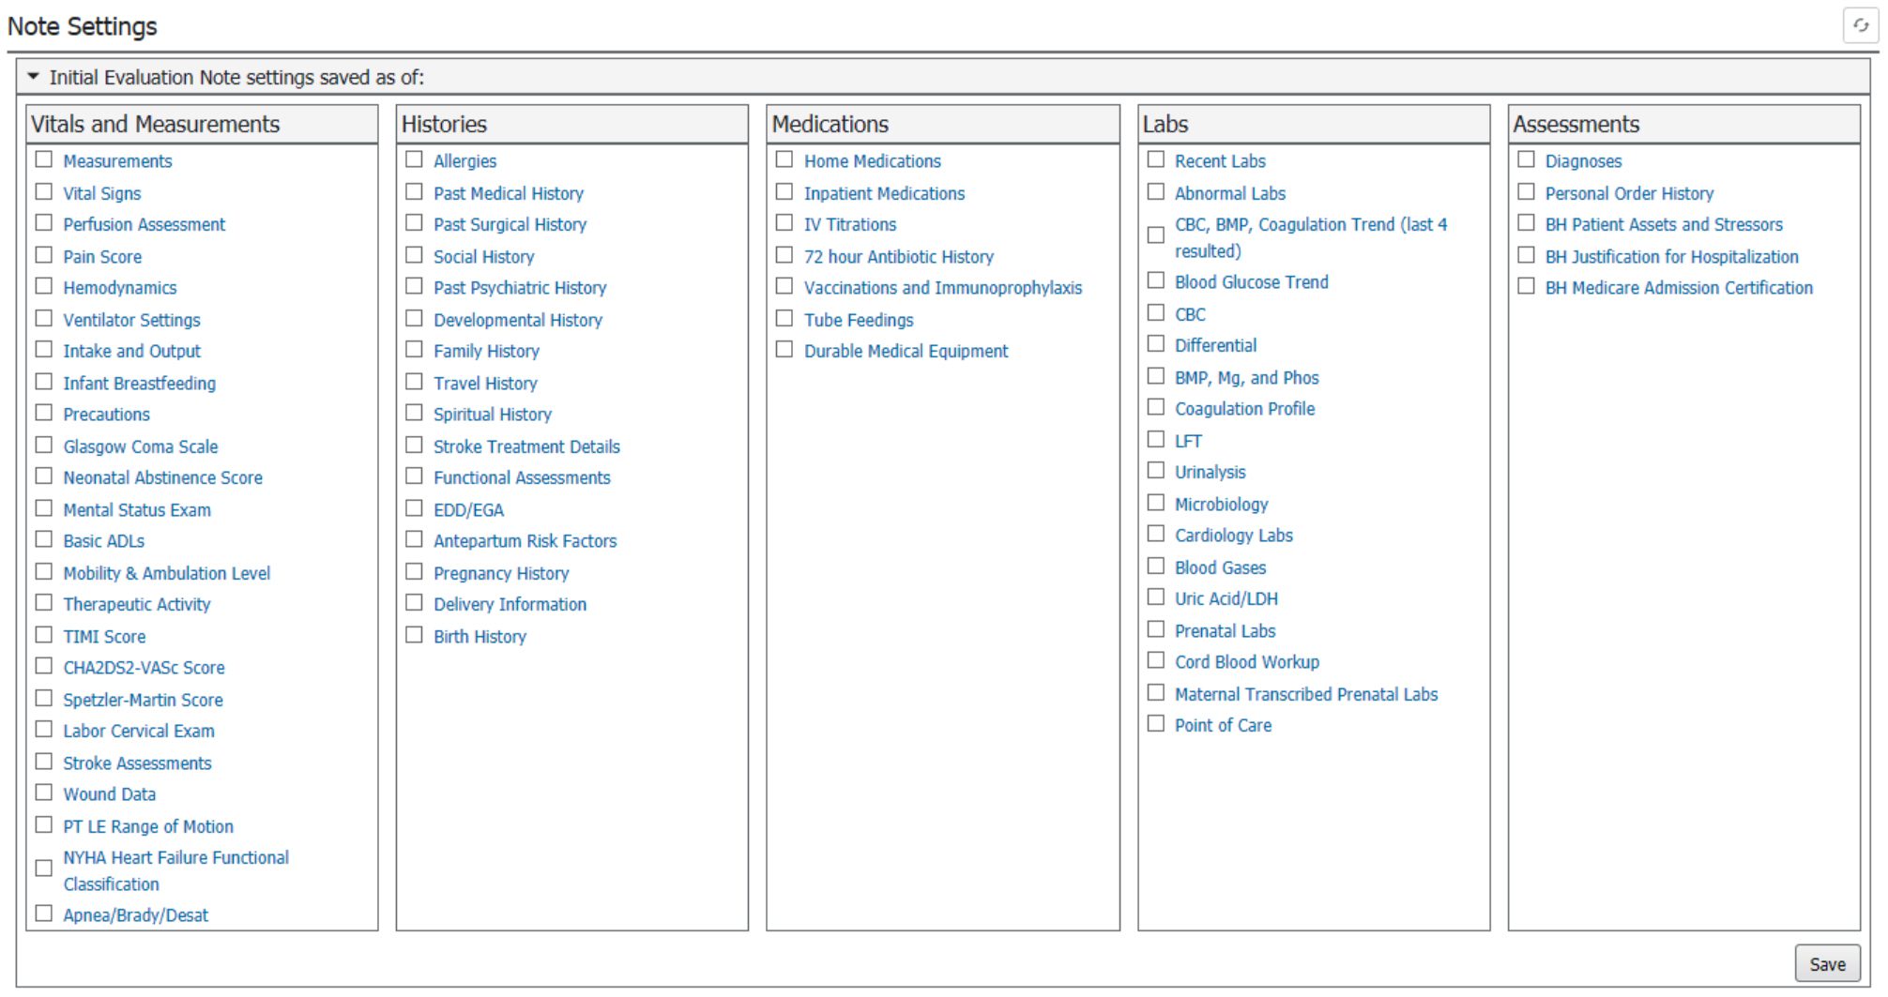The height and width of the screenshot is (997, 1888).
Task: Open the Pregnancy History link
Action: pyautogui.click(x=501, y=573)
